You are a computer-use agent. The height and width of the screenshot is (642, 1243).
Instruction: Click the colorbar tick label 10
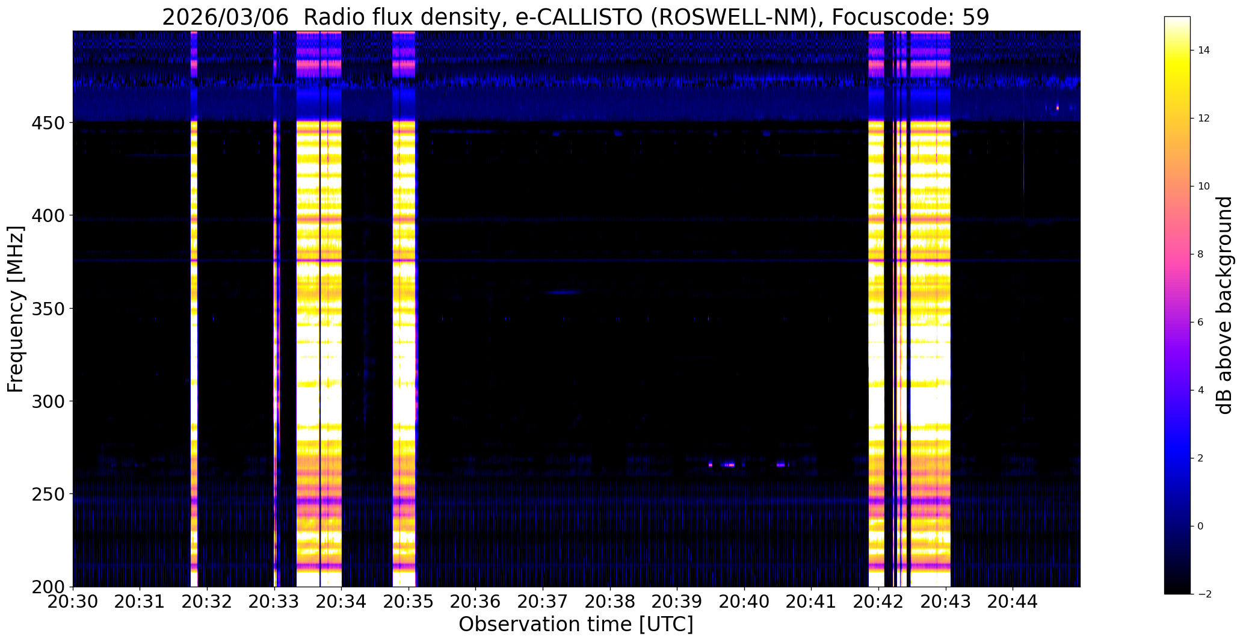[x=1204, y=187]
